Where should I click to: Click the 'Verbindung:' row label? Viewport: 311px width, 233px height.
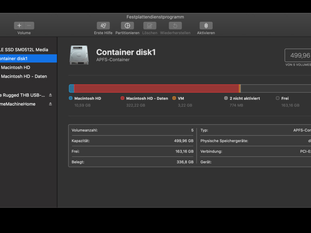[x=211, y=152]
